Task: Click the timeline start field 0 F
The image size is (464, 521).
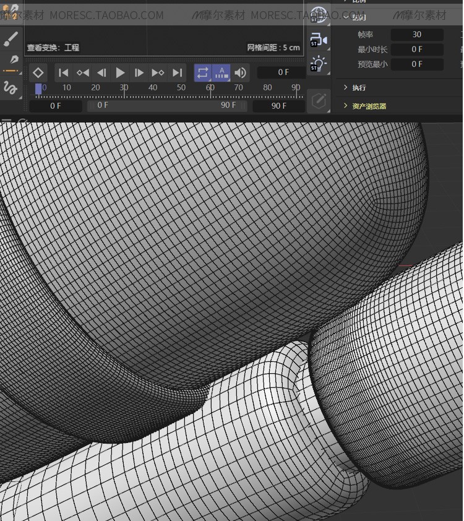Action: tap(56, 106)
